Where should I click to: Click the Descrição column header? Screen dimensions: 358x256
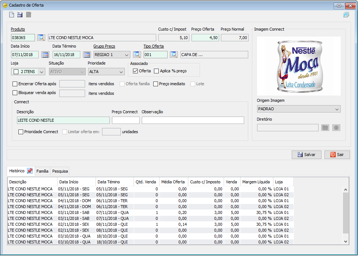tap(32, 182)
